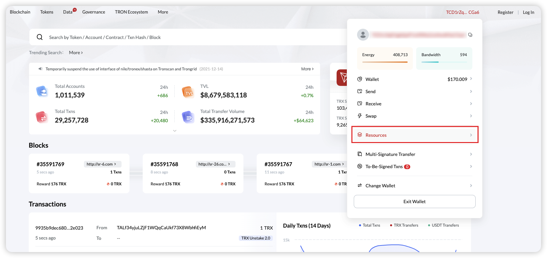Click the Wallet pie icon
Screen dimensions: 547x258
click(x=360, y=79)
